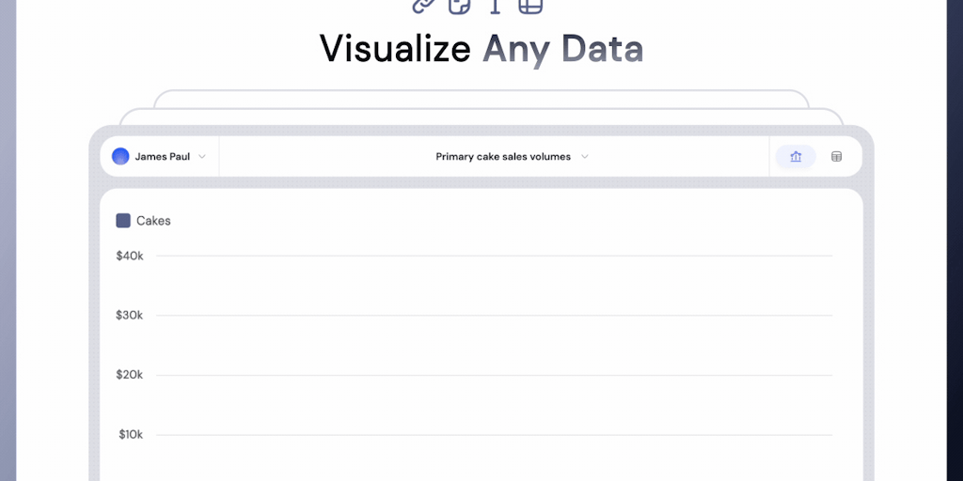Click the $40k axis label
This screenshot has height=481, width=963.
coord(130,256)
